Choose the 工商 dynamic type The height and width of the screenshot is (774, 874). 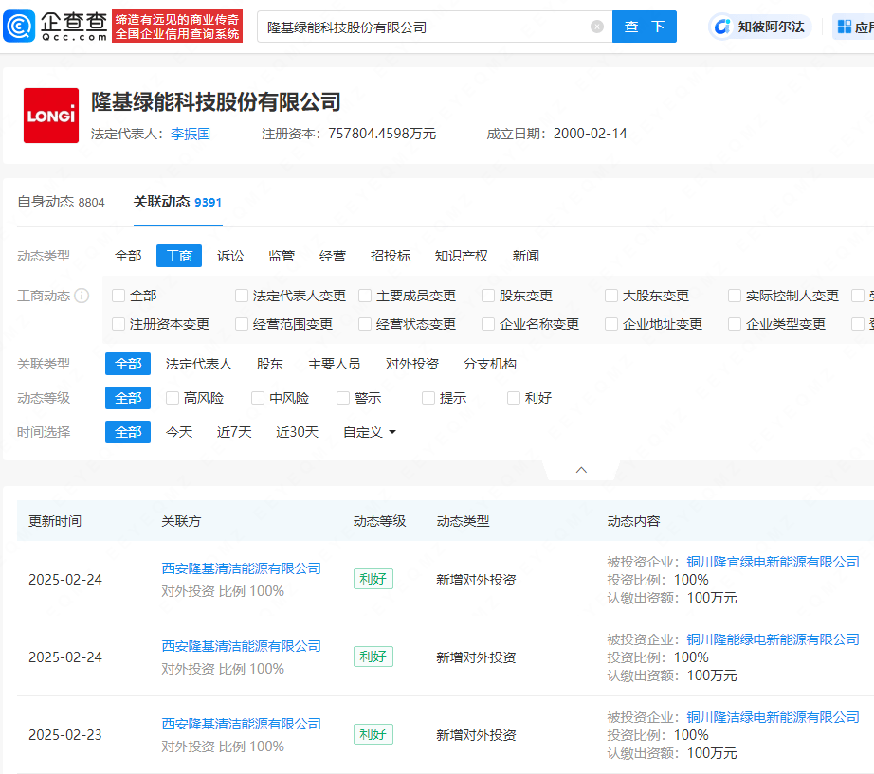179,256
